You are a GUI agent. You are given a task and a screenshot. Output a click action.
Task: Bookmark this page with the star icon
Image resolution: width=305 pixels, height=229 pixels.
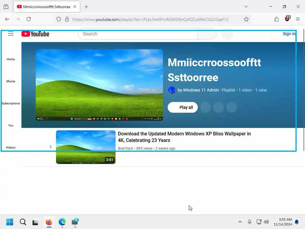click(x=246, y=19)
